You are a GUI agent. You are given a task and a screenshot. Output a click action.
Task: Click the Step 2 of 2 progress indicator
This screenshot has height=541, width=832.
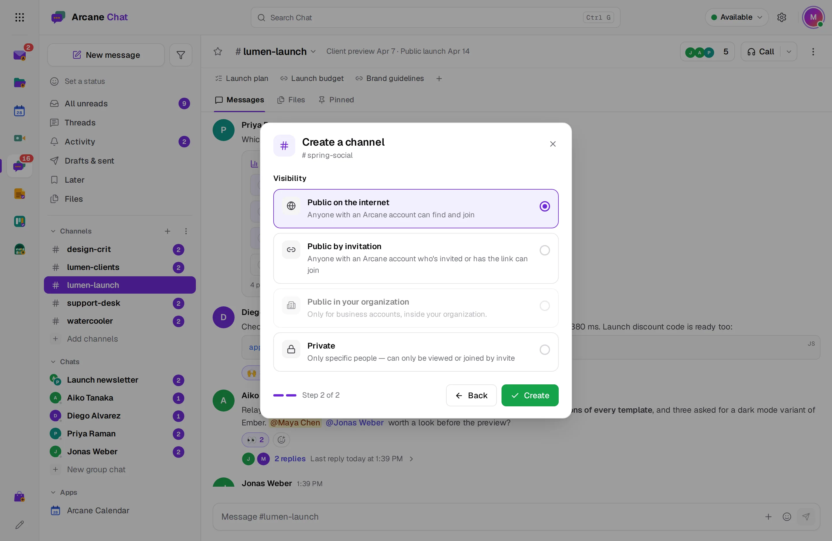[306, 395]
